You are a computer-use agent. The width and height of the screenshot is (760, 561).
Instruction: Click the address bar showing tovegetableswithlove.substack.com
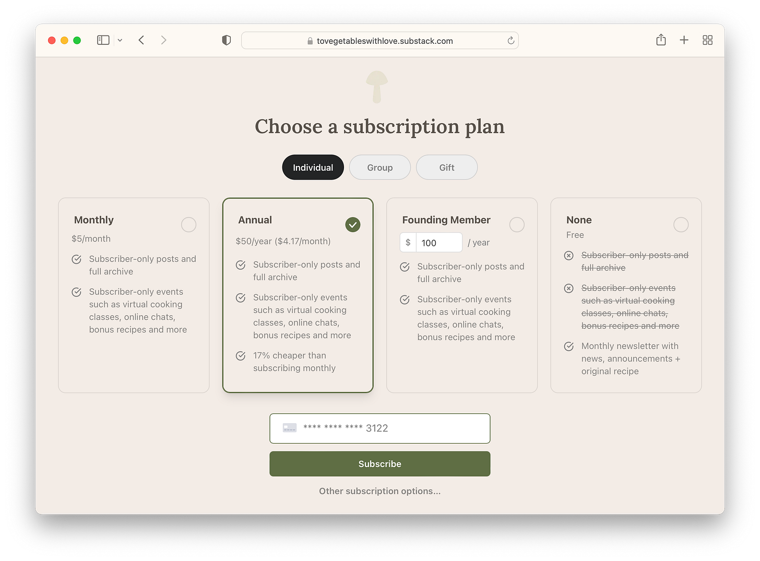(x=380, y=41)
